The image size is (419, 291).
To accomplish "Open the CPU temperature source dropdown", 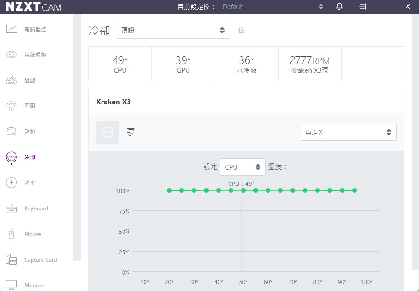I will 242,167.
